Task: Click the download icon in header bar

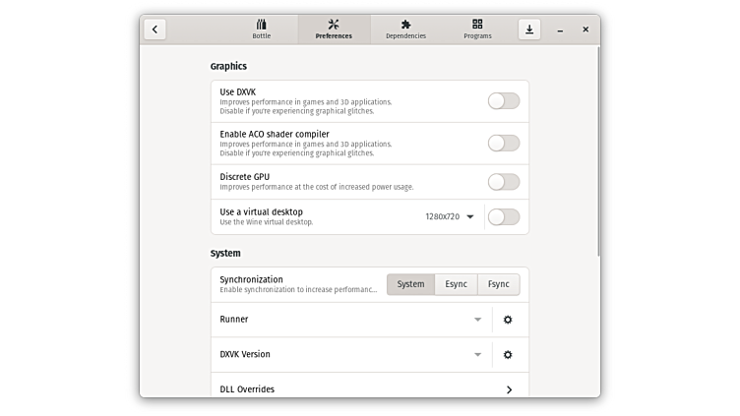Action: tap(529, 30)
